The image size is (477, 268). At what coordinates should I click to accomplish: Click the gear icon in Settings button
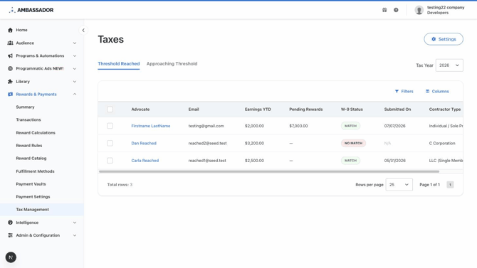coord(434,39)
